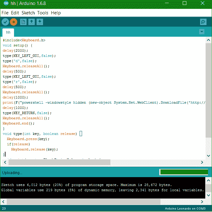The image size is (212, 212).
Task: Click line number 23 in status bar
Action: [4, 208]
